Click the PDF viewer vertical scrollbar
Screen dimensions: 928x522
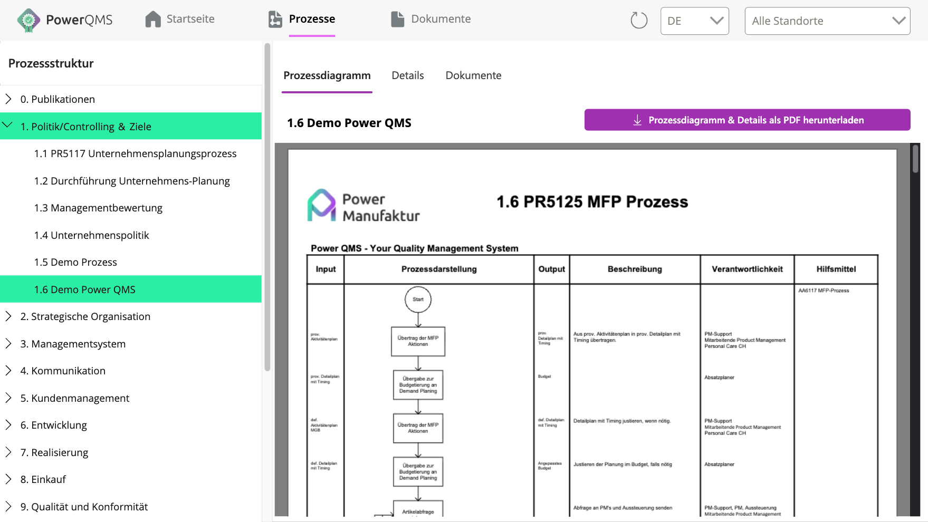tap(916, 158)
